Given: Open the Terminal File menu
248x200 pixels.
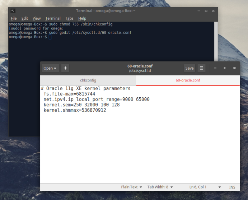Looking at the screenshot, I should (14, 18).
